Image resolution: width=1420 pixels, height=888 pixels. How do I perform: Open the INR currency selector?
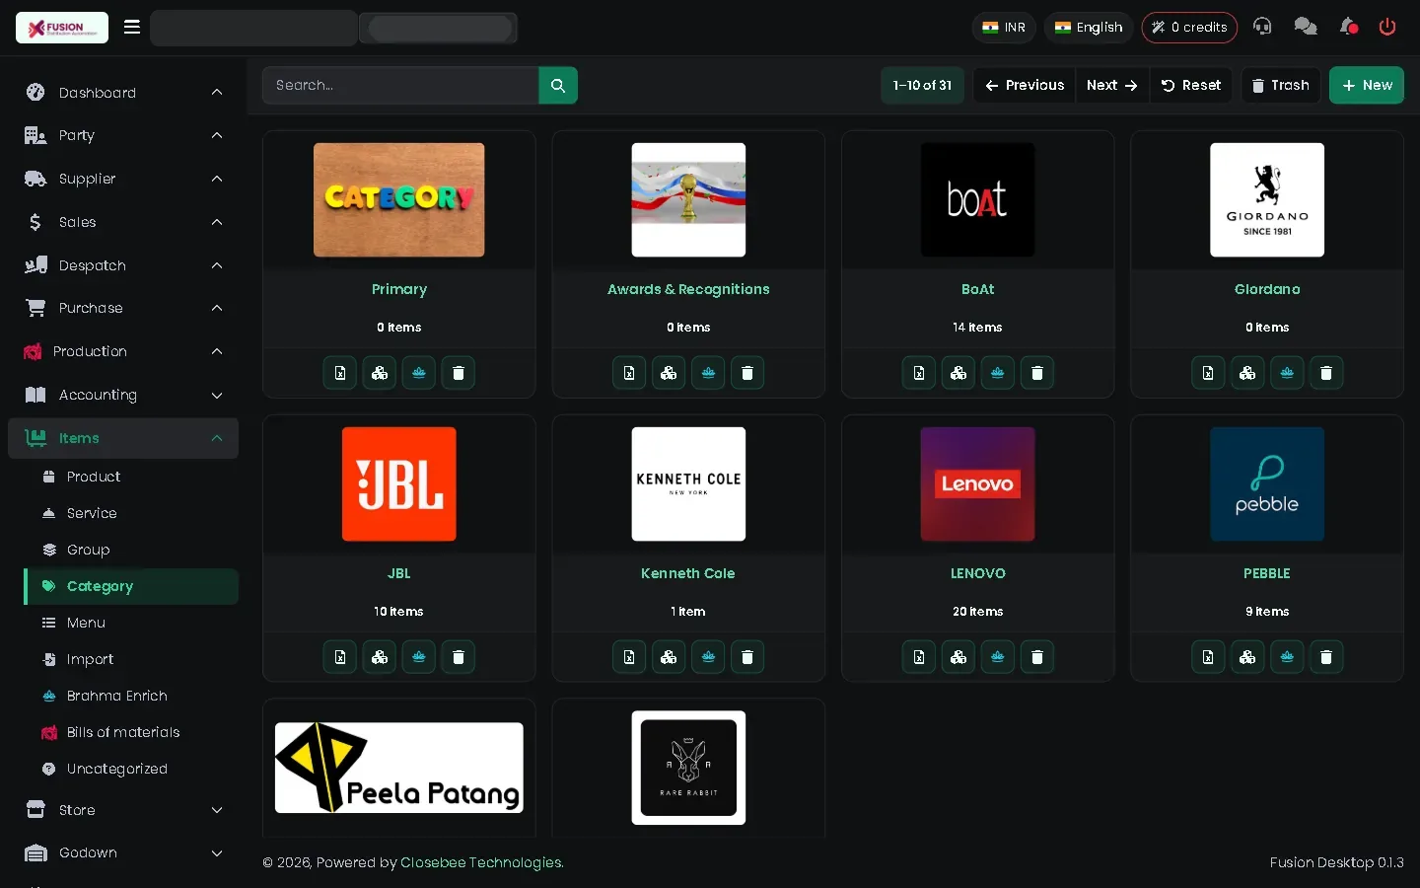[x=1004, y=28]
